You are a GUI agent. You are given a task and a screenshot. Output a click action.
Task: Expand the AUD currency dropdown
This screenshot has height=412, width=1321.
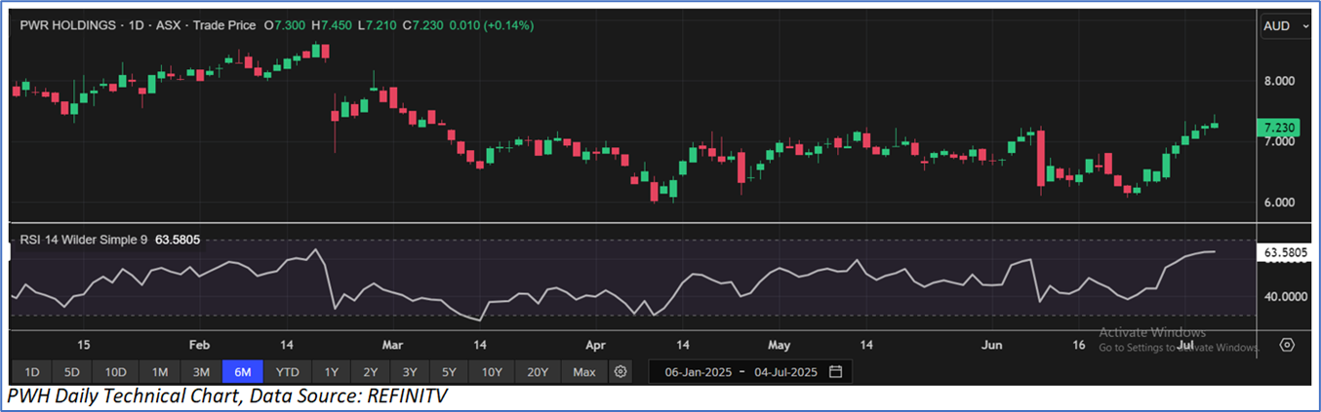[x=1285, y=27]
